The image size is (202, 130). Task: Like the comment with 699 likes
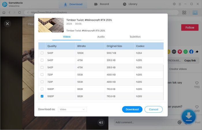pyautogui.click(x=197, y=107)
